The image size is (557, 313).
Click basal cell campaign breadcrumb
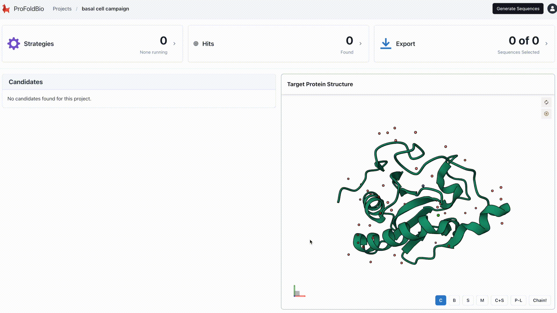(x=105, y=9)
